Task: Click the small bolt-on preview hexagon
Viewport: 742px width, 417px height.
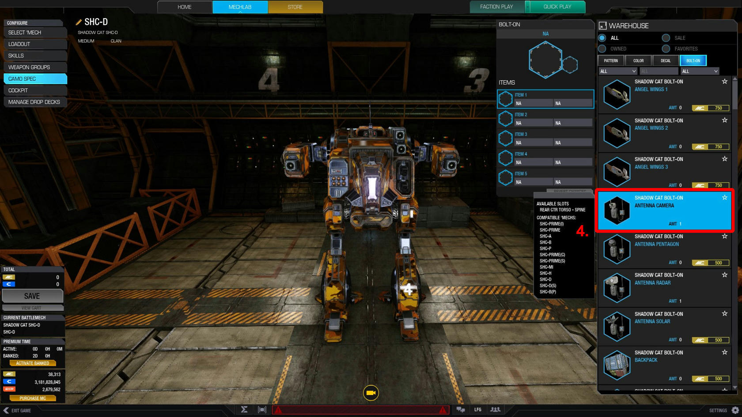Action: click(x=570, y=65)
